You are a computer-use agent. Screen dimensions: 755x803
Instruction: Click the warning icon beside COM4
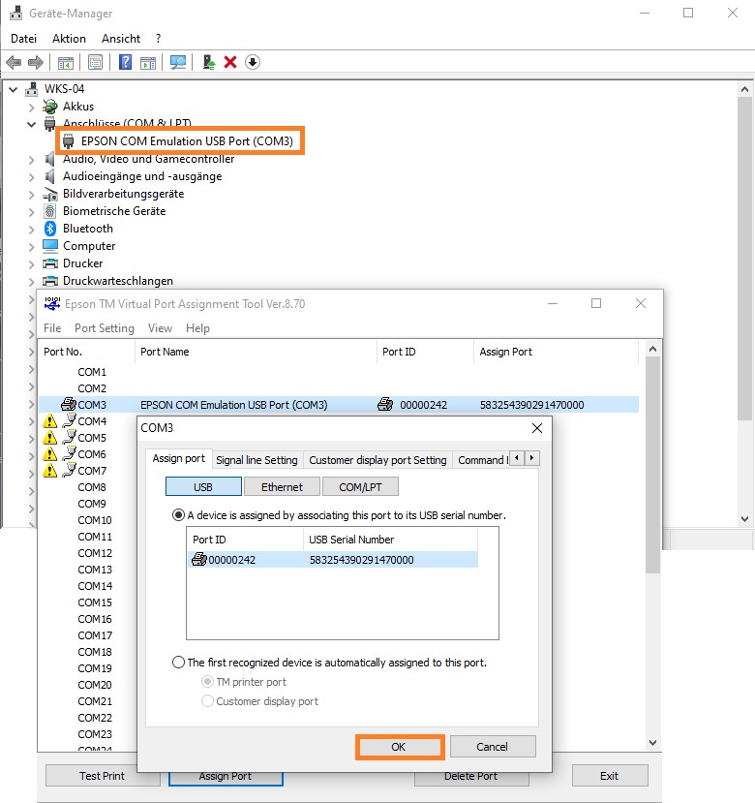click(49, 421)
